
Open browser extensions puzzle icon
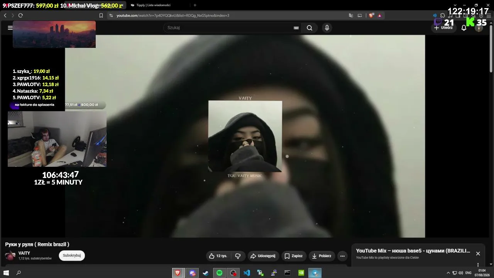click(443, 15)
